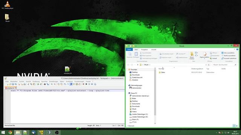Screen dimensions: 241x135
Task: Open the Makro menu in Notepad++
Action: coord(62,81)
